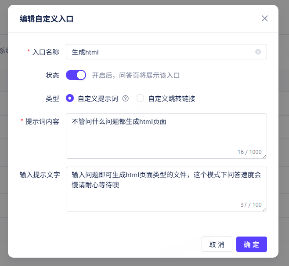Viewport: 289px width, 266px height.
Task: Click the 输入提示文字 field label
Action: (x=40, y=175)
